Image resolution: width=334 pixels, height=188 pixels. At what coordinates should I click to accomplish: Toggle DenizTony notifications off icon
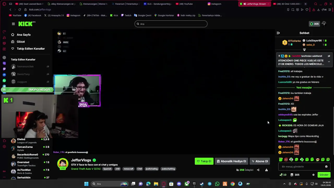(48, 74)
